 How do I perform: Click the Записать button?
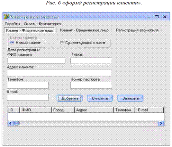tap(130, 98)
